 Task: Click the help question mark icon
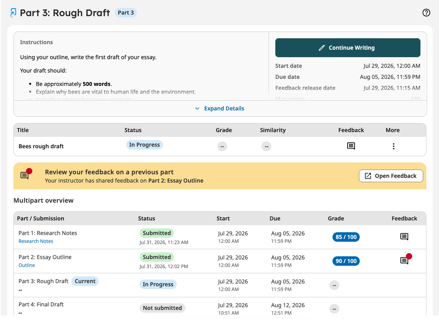(426, 13)
